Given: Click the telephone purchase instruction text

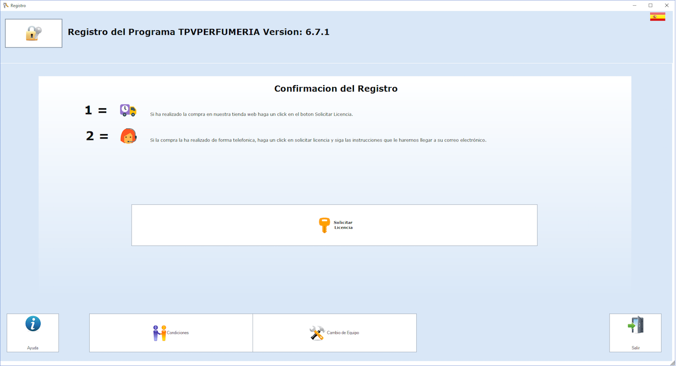Looking at the screenshot, I should pyautogui.click(x=318, y=140).
